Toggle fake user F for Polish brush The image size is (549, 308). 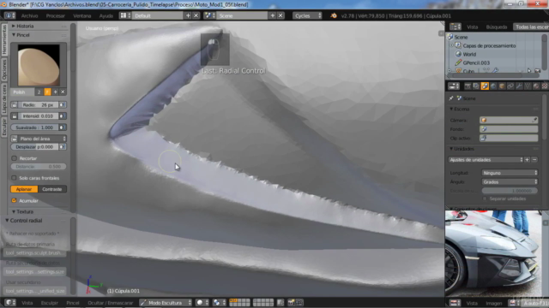pos(47,92)
